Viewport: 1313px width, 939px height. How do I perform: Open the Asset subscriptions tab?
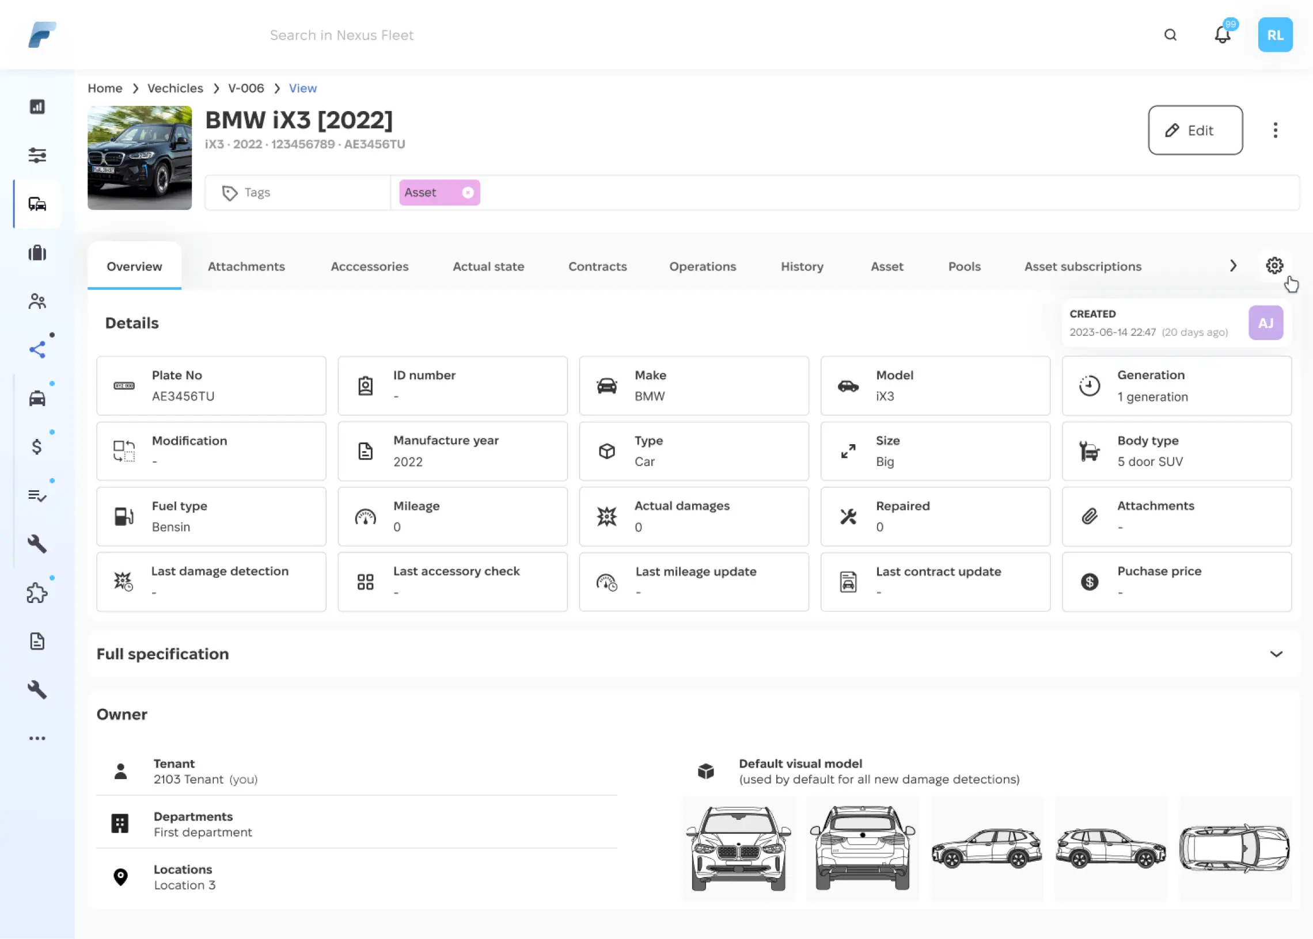(1082, 266)
